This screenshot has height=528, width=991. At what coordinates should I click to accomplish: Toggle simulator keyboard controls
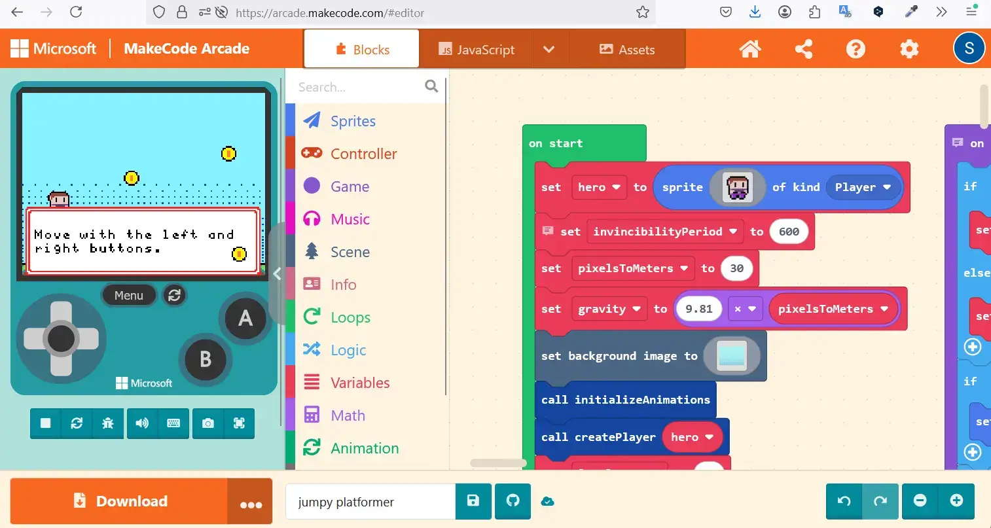173,423
